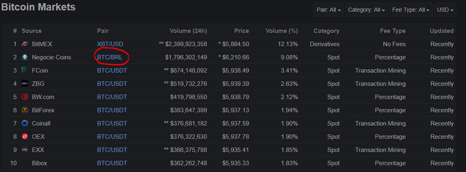Open the circled BTC/BRL pair link
466x172 pixels.
point(110,57)
